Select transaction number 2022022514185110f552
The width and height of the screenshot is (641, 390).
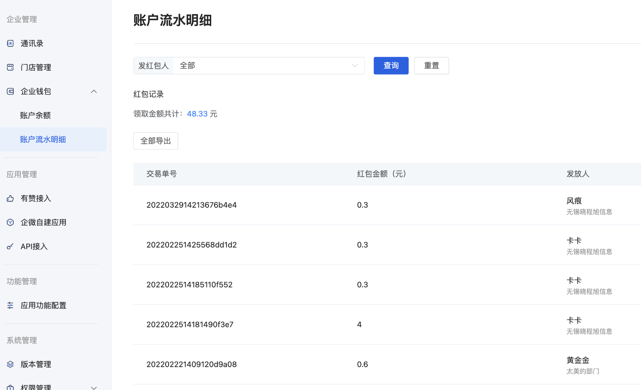tap(189, 285)
